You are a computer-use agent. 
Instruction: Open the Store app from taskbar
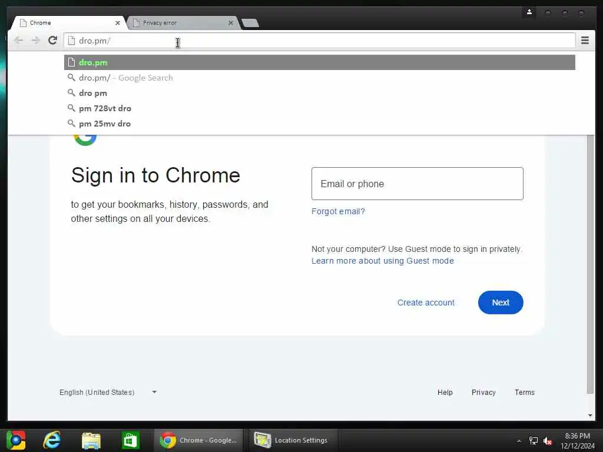[x=130, y=440]
